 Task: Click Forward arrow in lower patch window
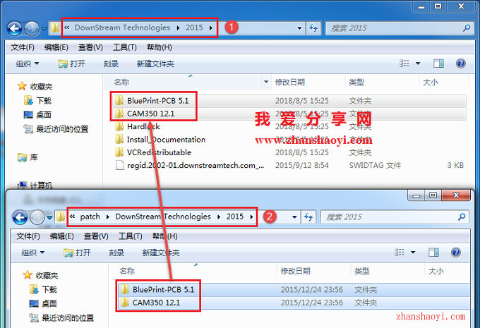[37, 217]
